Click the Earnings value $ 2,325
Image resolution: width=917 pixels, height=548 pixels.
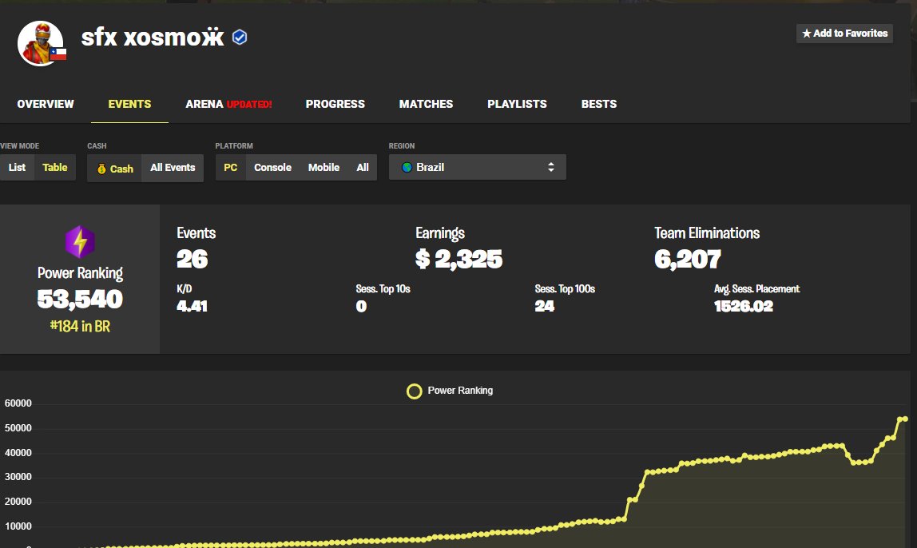click(458, 259)
